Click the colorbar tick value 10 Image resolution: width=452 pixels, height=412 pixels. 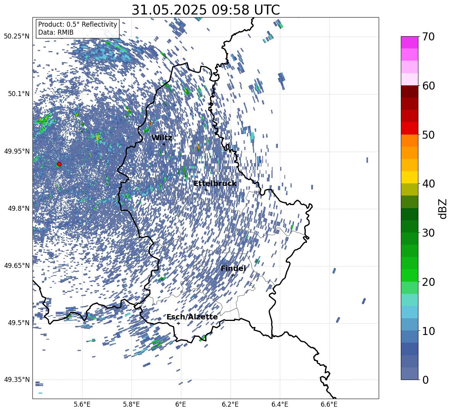click(x=429, y=331)
